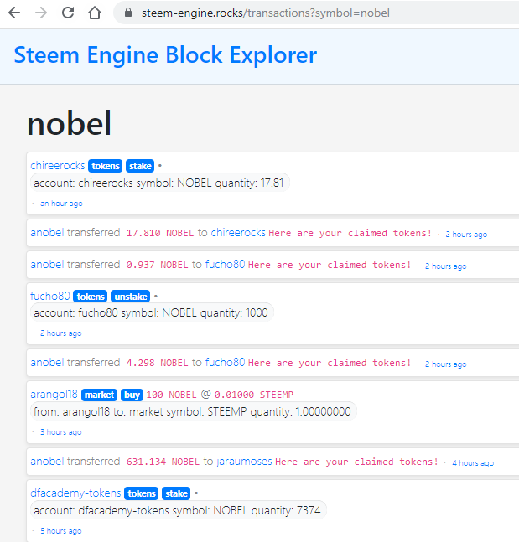Open jaraumoses recipient account link
This screenshot has height=542, width=519.
point(244,462)
